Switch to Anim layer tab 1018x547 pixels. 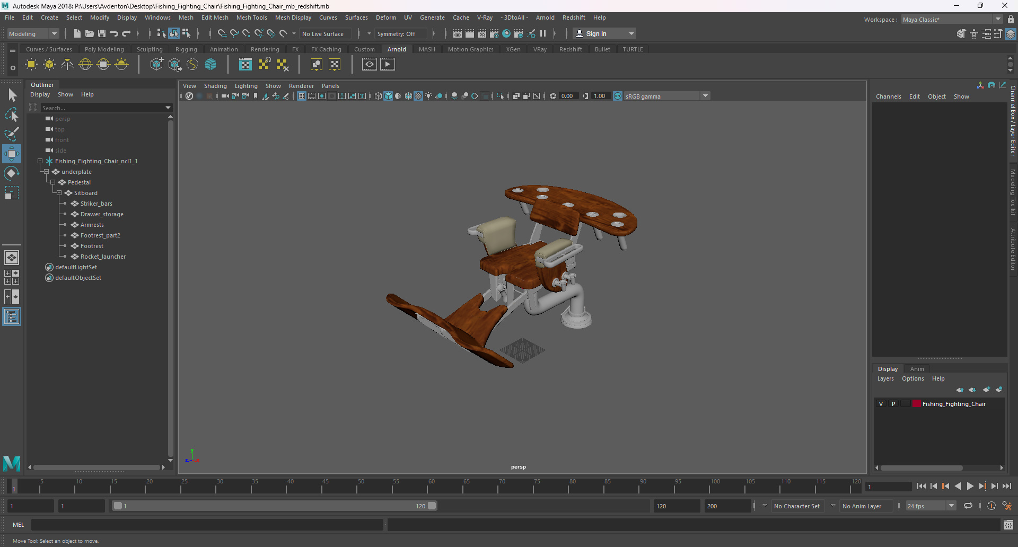pyautogui.click(x=917, y=369)
